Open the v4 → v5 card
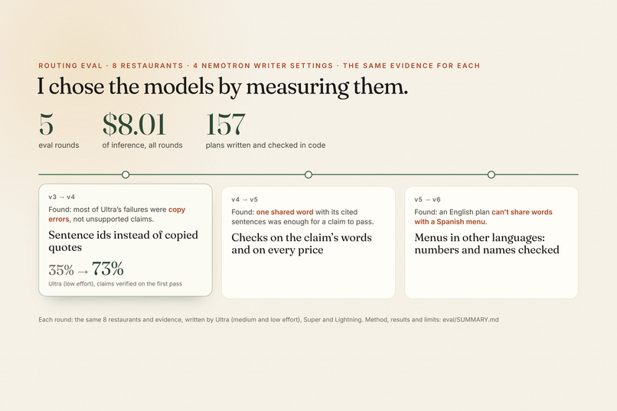The width and height of the screenshot is (617, 411). point(308,243)
